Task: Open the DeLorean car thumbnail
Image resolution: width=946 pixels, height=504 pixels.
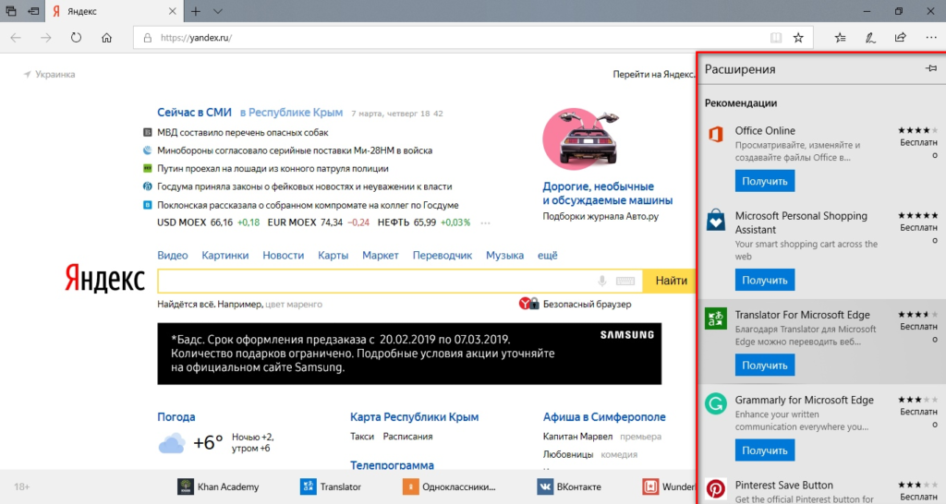Action: click(582, 139)
